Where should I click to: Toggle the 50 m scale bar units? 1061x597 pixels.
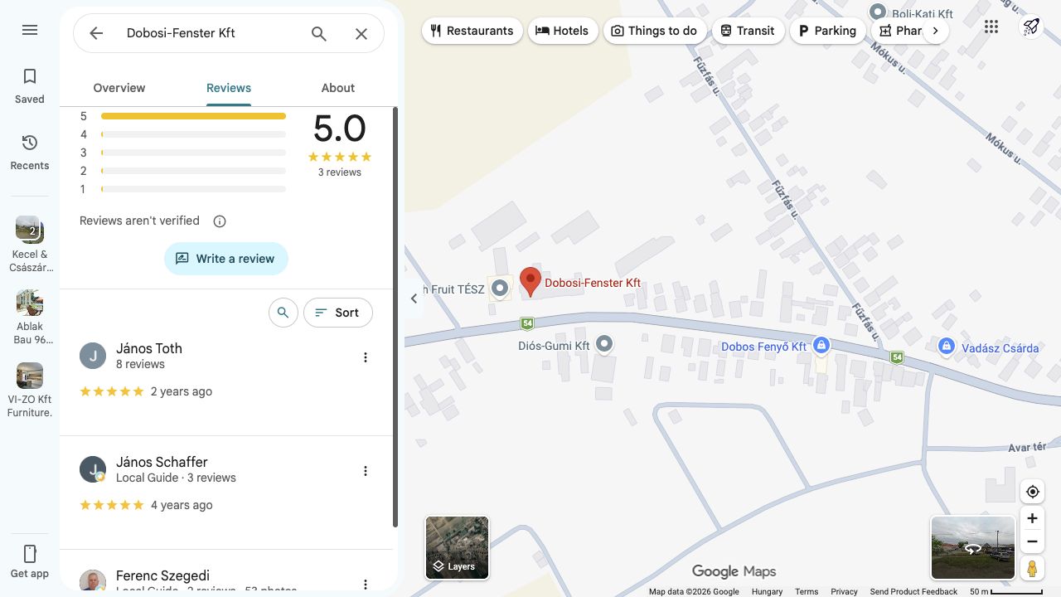click(1005, 592)
